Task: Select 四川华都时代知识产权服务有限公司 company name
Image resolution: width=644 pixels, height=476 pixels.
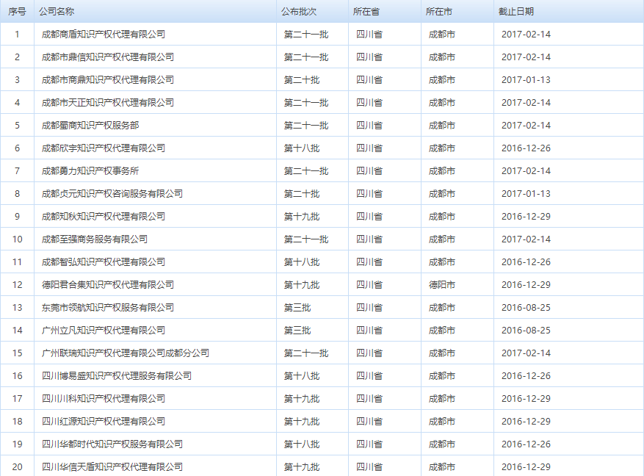Action: (112, 444)
